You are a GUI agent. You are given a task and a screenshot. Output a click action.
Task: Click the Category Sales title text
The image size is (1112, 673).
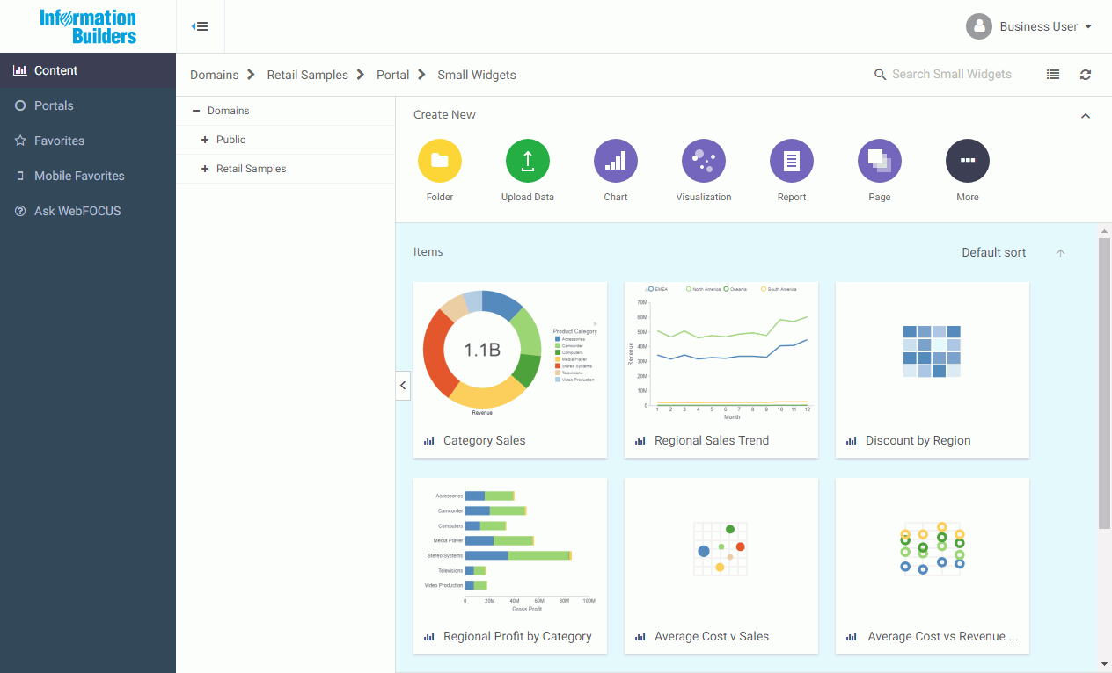coord(485,441)
